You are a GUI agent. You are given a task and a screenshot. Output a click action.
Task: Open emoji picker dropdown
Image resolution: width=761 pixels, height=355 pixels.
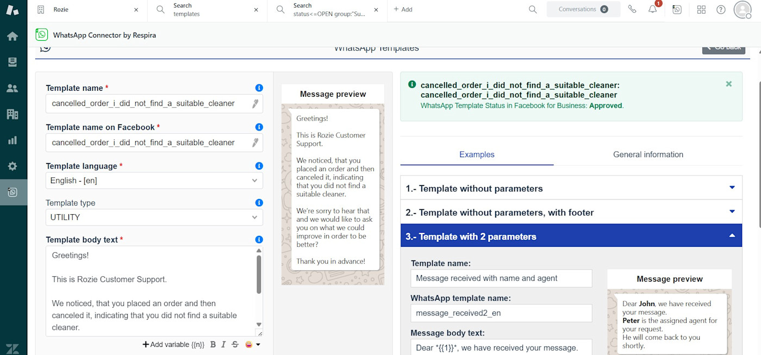(252, 344)
